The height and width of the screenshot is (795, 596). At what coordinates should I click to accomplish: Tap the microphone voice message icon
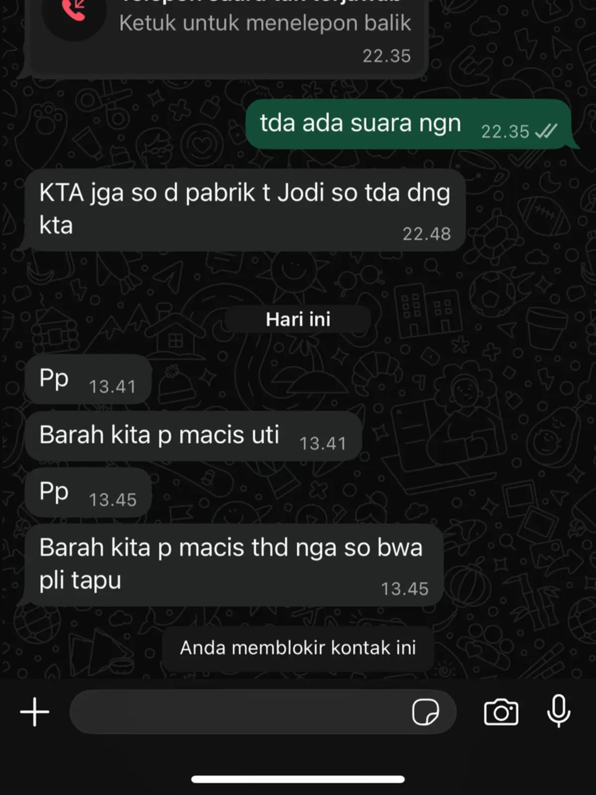tap(559, 711)
